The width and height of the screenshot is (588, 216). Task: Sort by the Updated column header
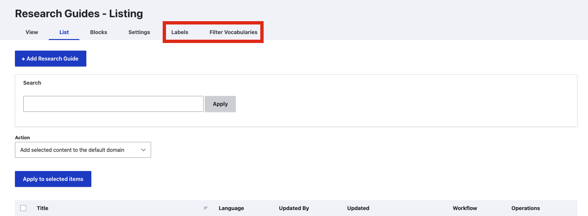[358, 208]
